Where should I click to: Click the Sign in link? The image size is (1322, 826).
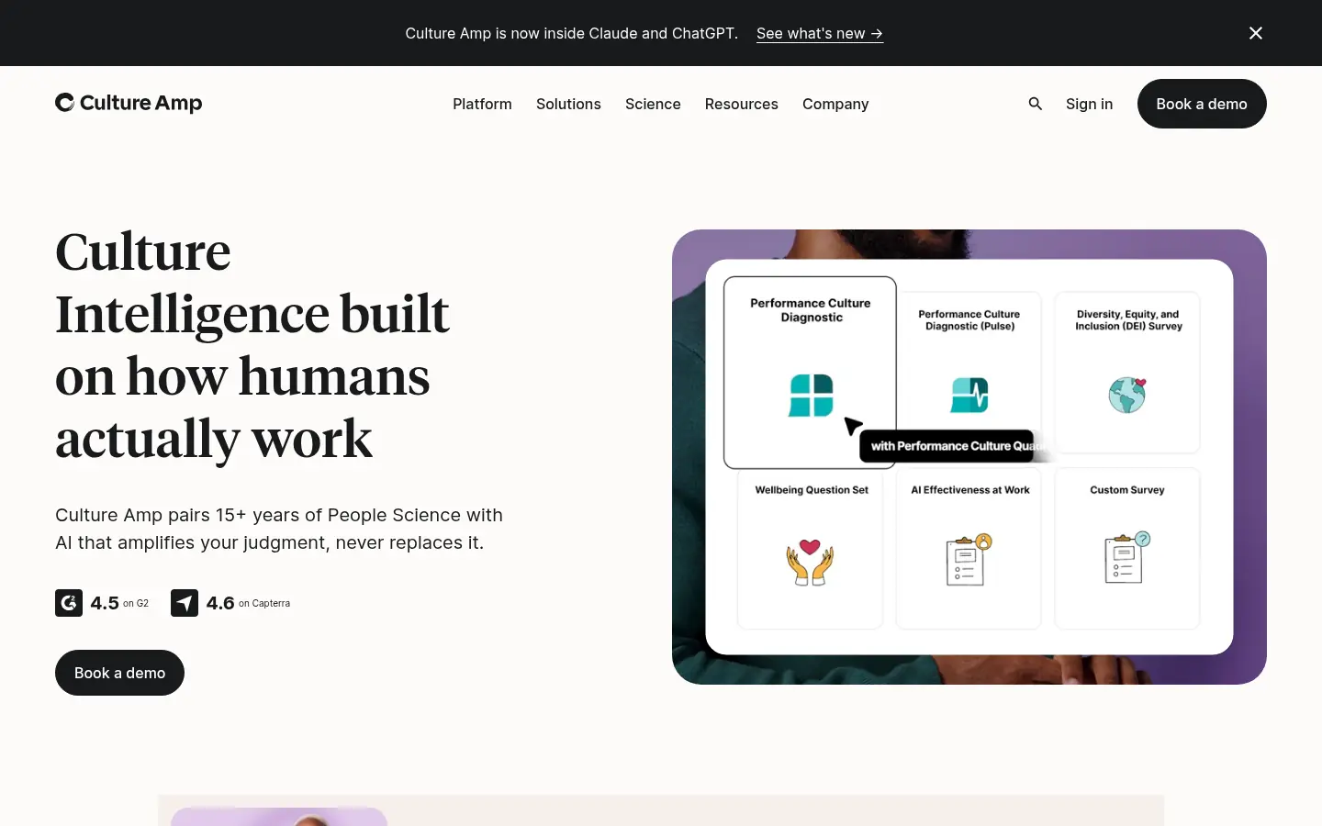click(x=1089, y=104)
